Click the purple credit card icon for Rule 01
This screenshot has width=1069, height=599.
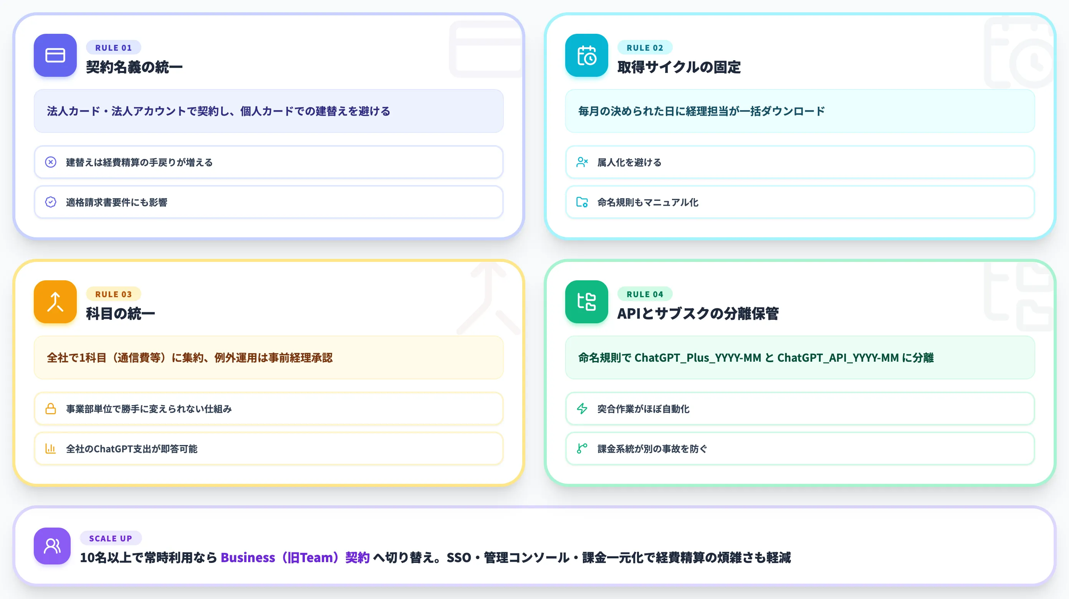tap(55, 55)
